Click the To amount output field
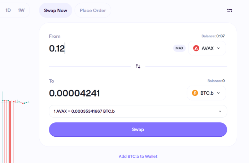Viewport: 252px width, 163px height. [117, 93]
